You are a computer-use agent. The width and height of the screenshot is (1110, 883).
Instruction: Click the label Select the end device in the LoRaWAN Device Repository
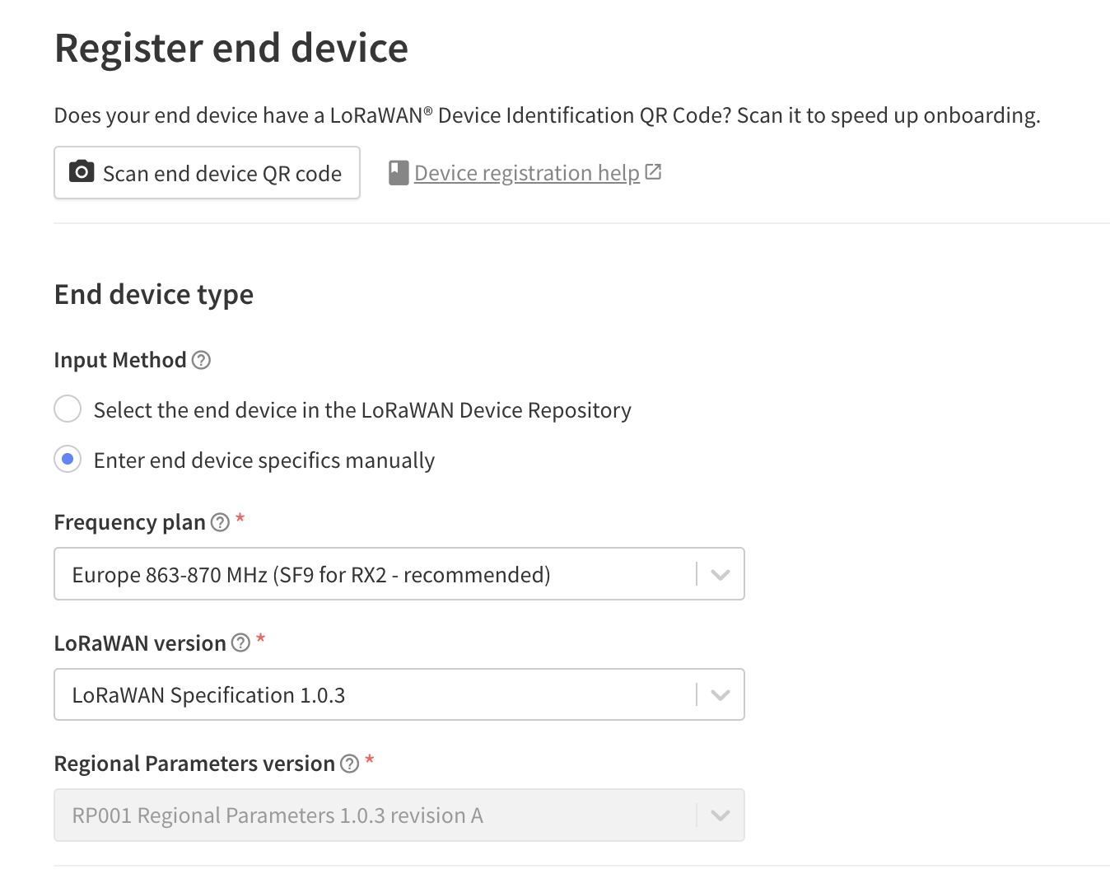click(x=362, y=410)
